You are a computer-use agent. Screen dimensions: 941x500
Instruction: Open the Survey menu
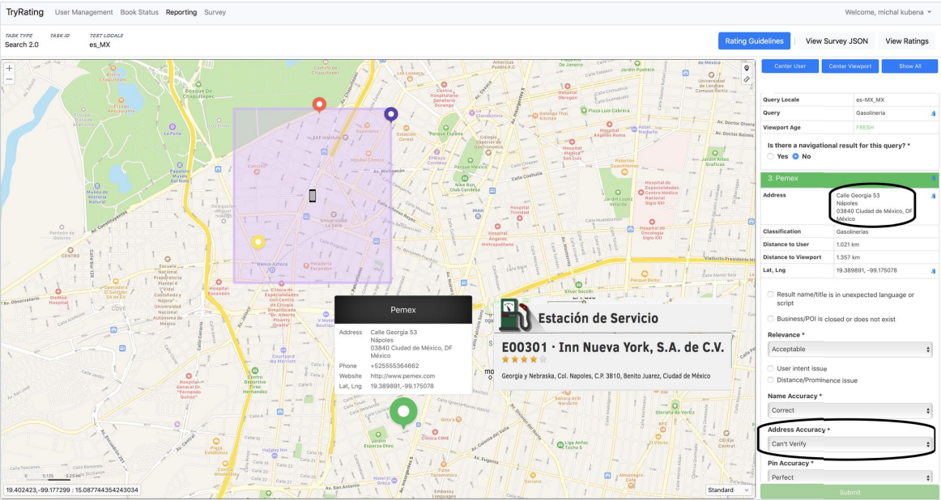point(215,12)
